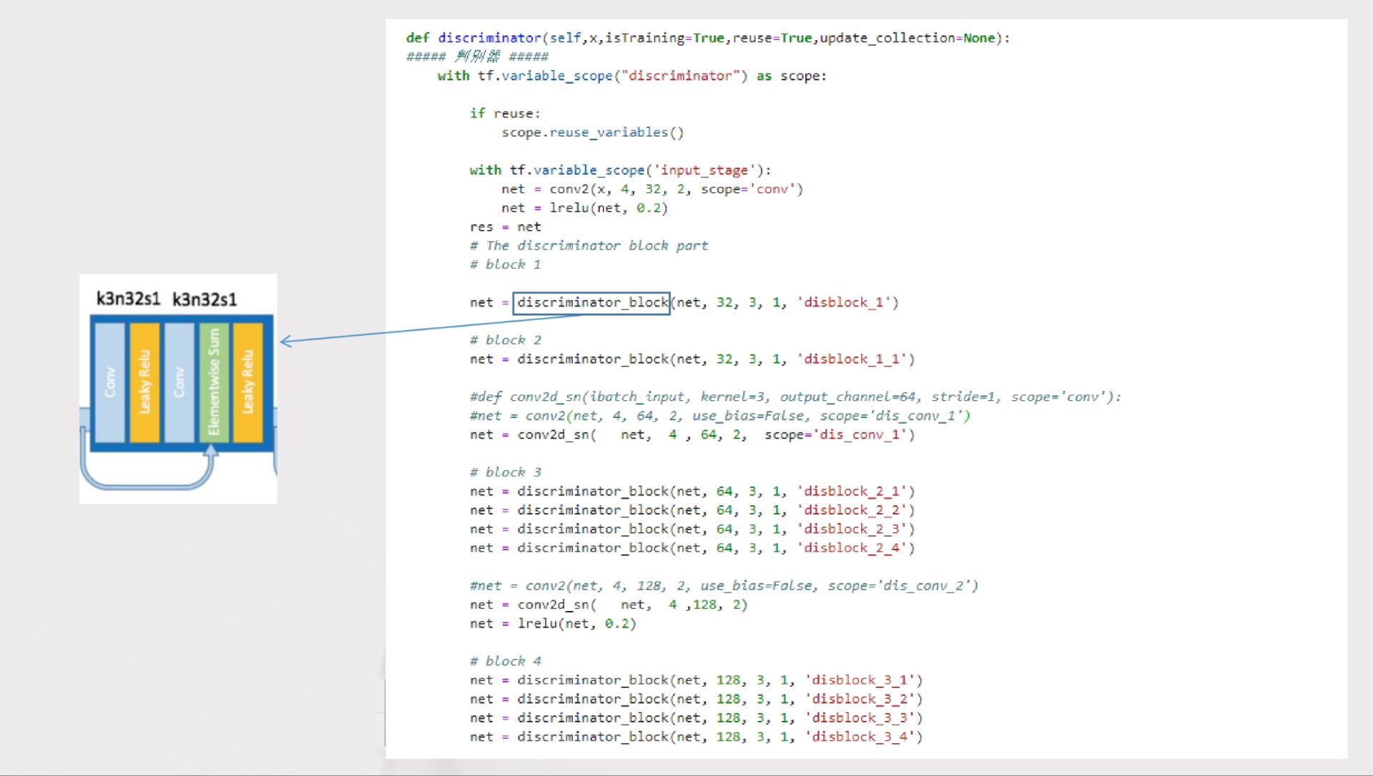Screen dimensions: 1373x776
Task: Click the green Elementwise Sum block
Action: pos(213,382)
